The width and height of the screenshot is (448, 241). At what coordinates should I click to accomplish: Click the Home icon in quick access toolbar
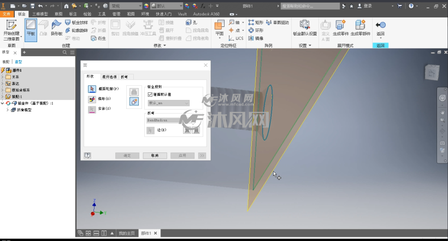tap(66, 6)
